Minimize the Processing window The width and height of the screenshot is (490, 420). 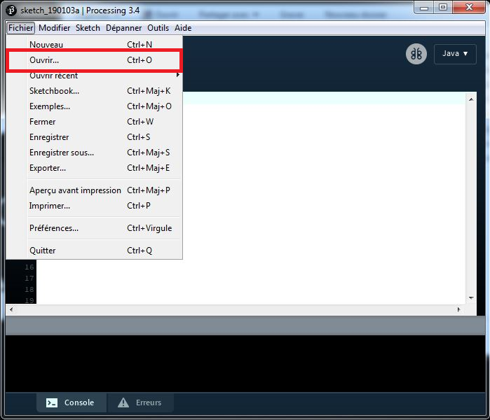pyautogui.click(x=424, y=8)
